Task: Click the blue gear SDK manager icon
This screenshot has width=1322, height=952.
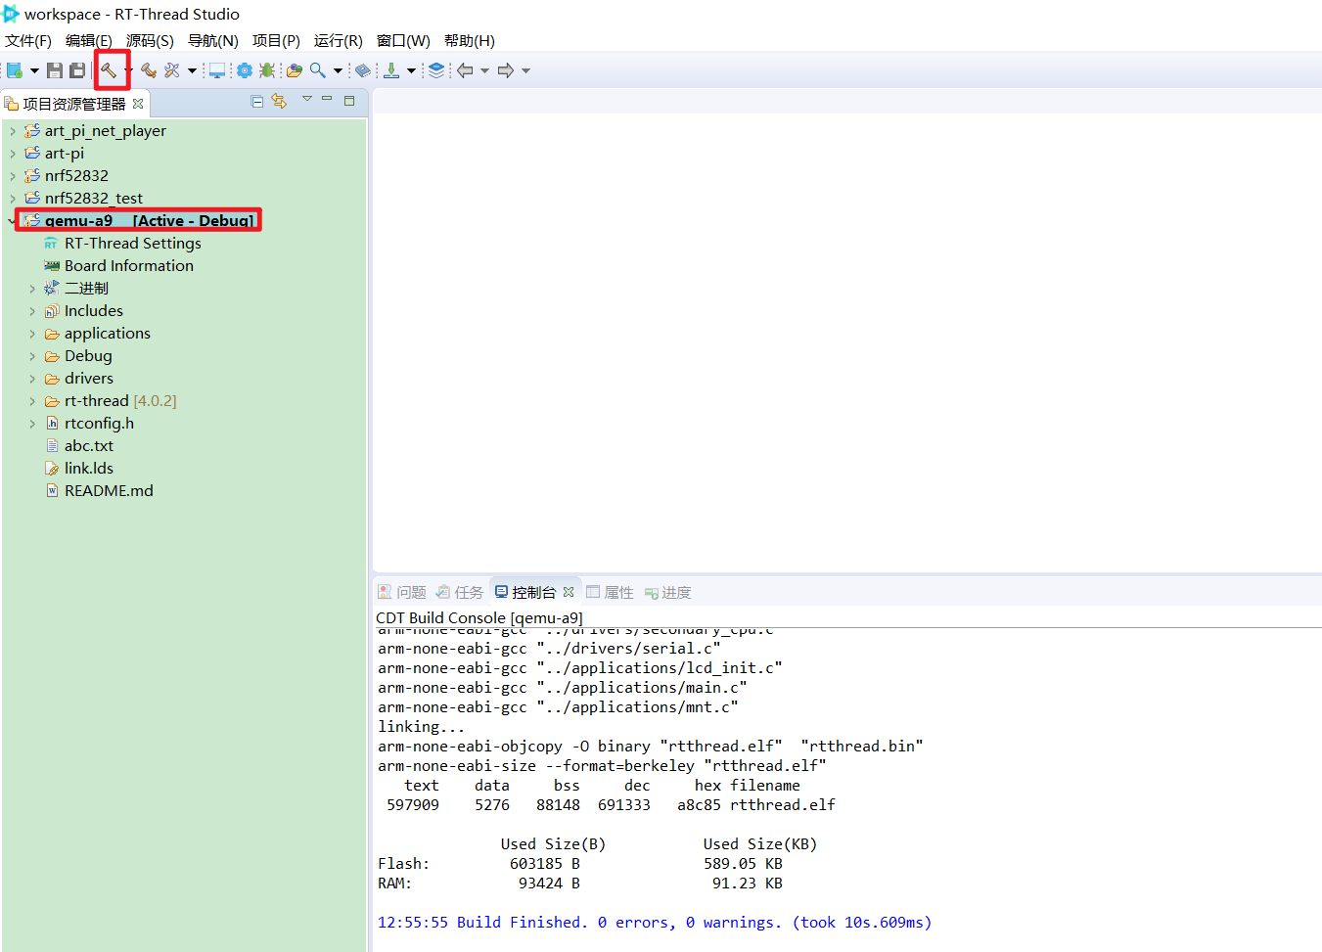Action: [245, 70]
